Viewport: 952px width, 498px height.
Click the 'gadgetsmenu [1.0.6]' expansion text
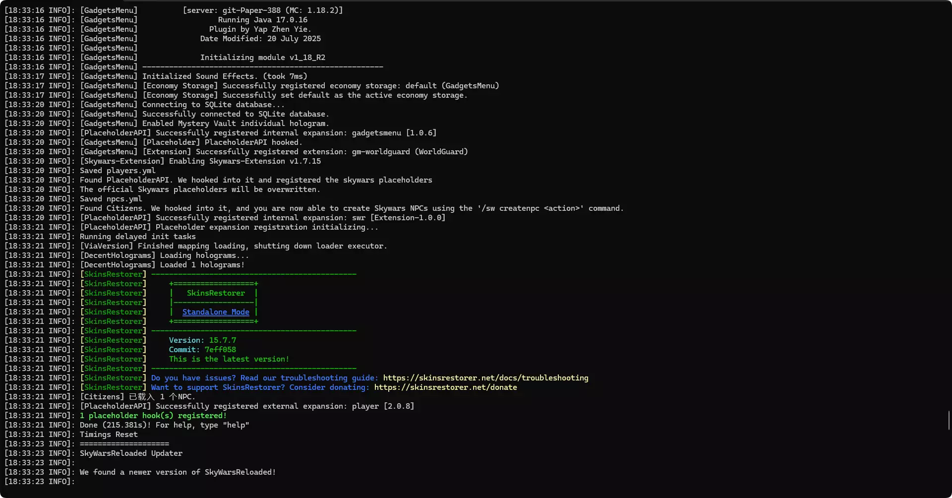click(394, 133)
